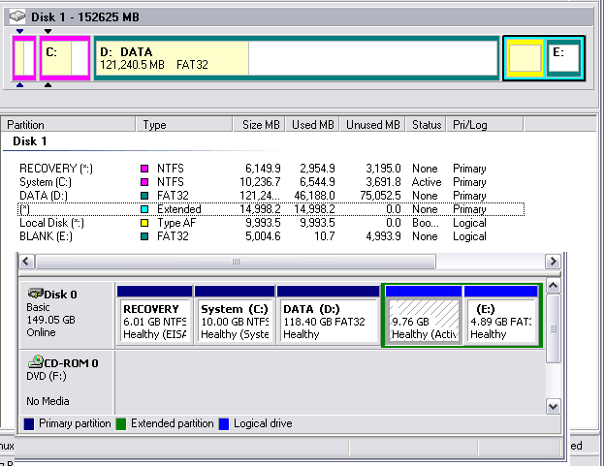Select the D: DATA partition block in map
This screenshot has height=466, width=605.
[297, 58]
